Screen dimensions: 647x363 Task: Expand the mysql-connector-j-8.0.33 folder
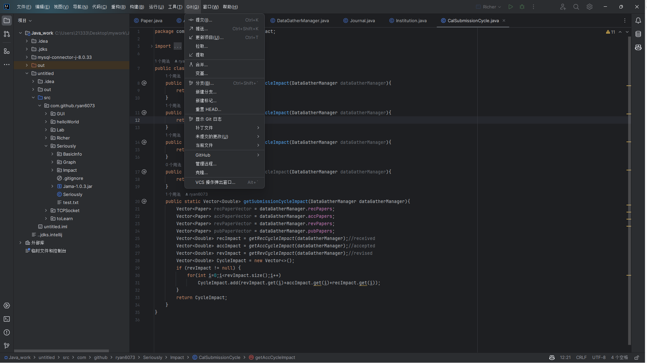(x=27, y=57)
